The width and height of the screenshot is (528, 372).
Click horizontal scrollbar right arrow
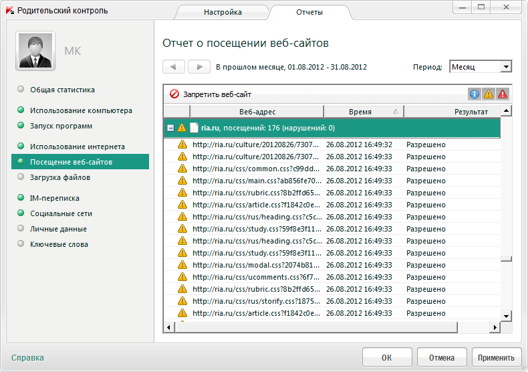click(x=495, y=327)
